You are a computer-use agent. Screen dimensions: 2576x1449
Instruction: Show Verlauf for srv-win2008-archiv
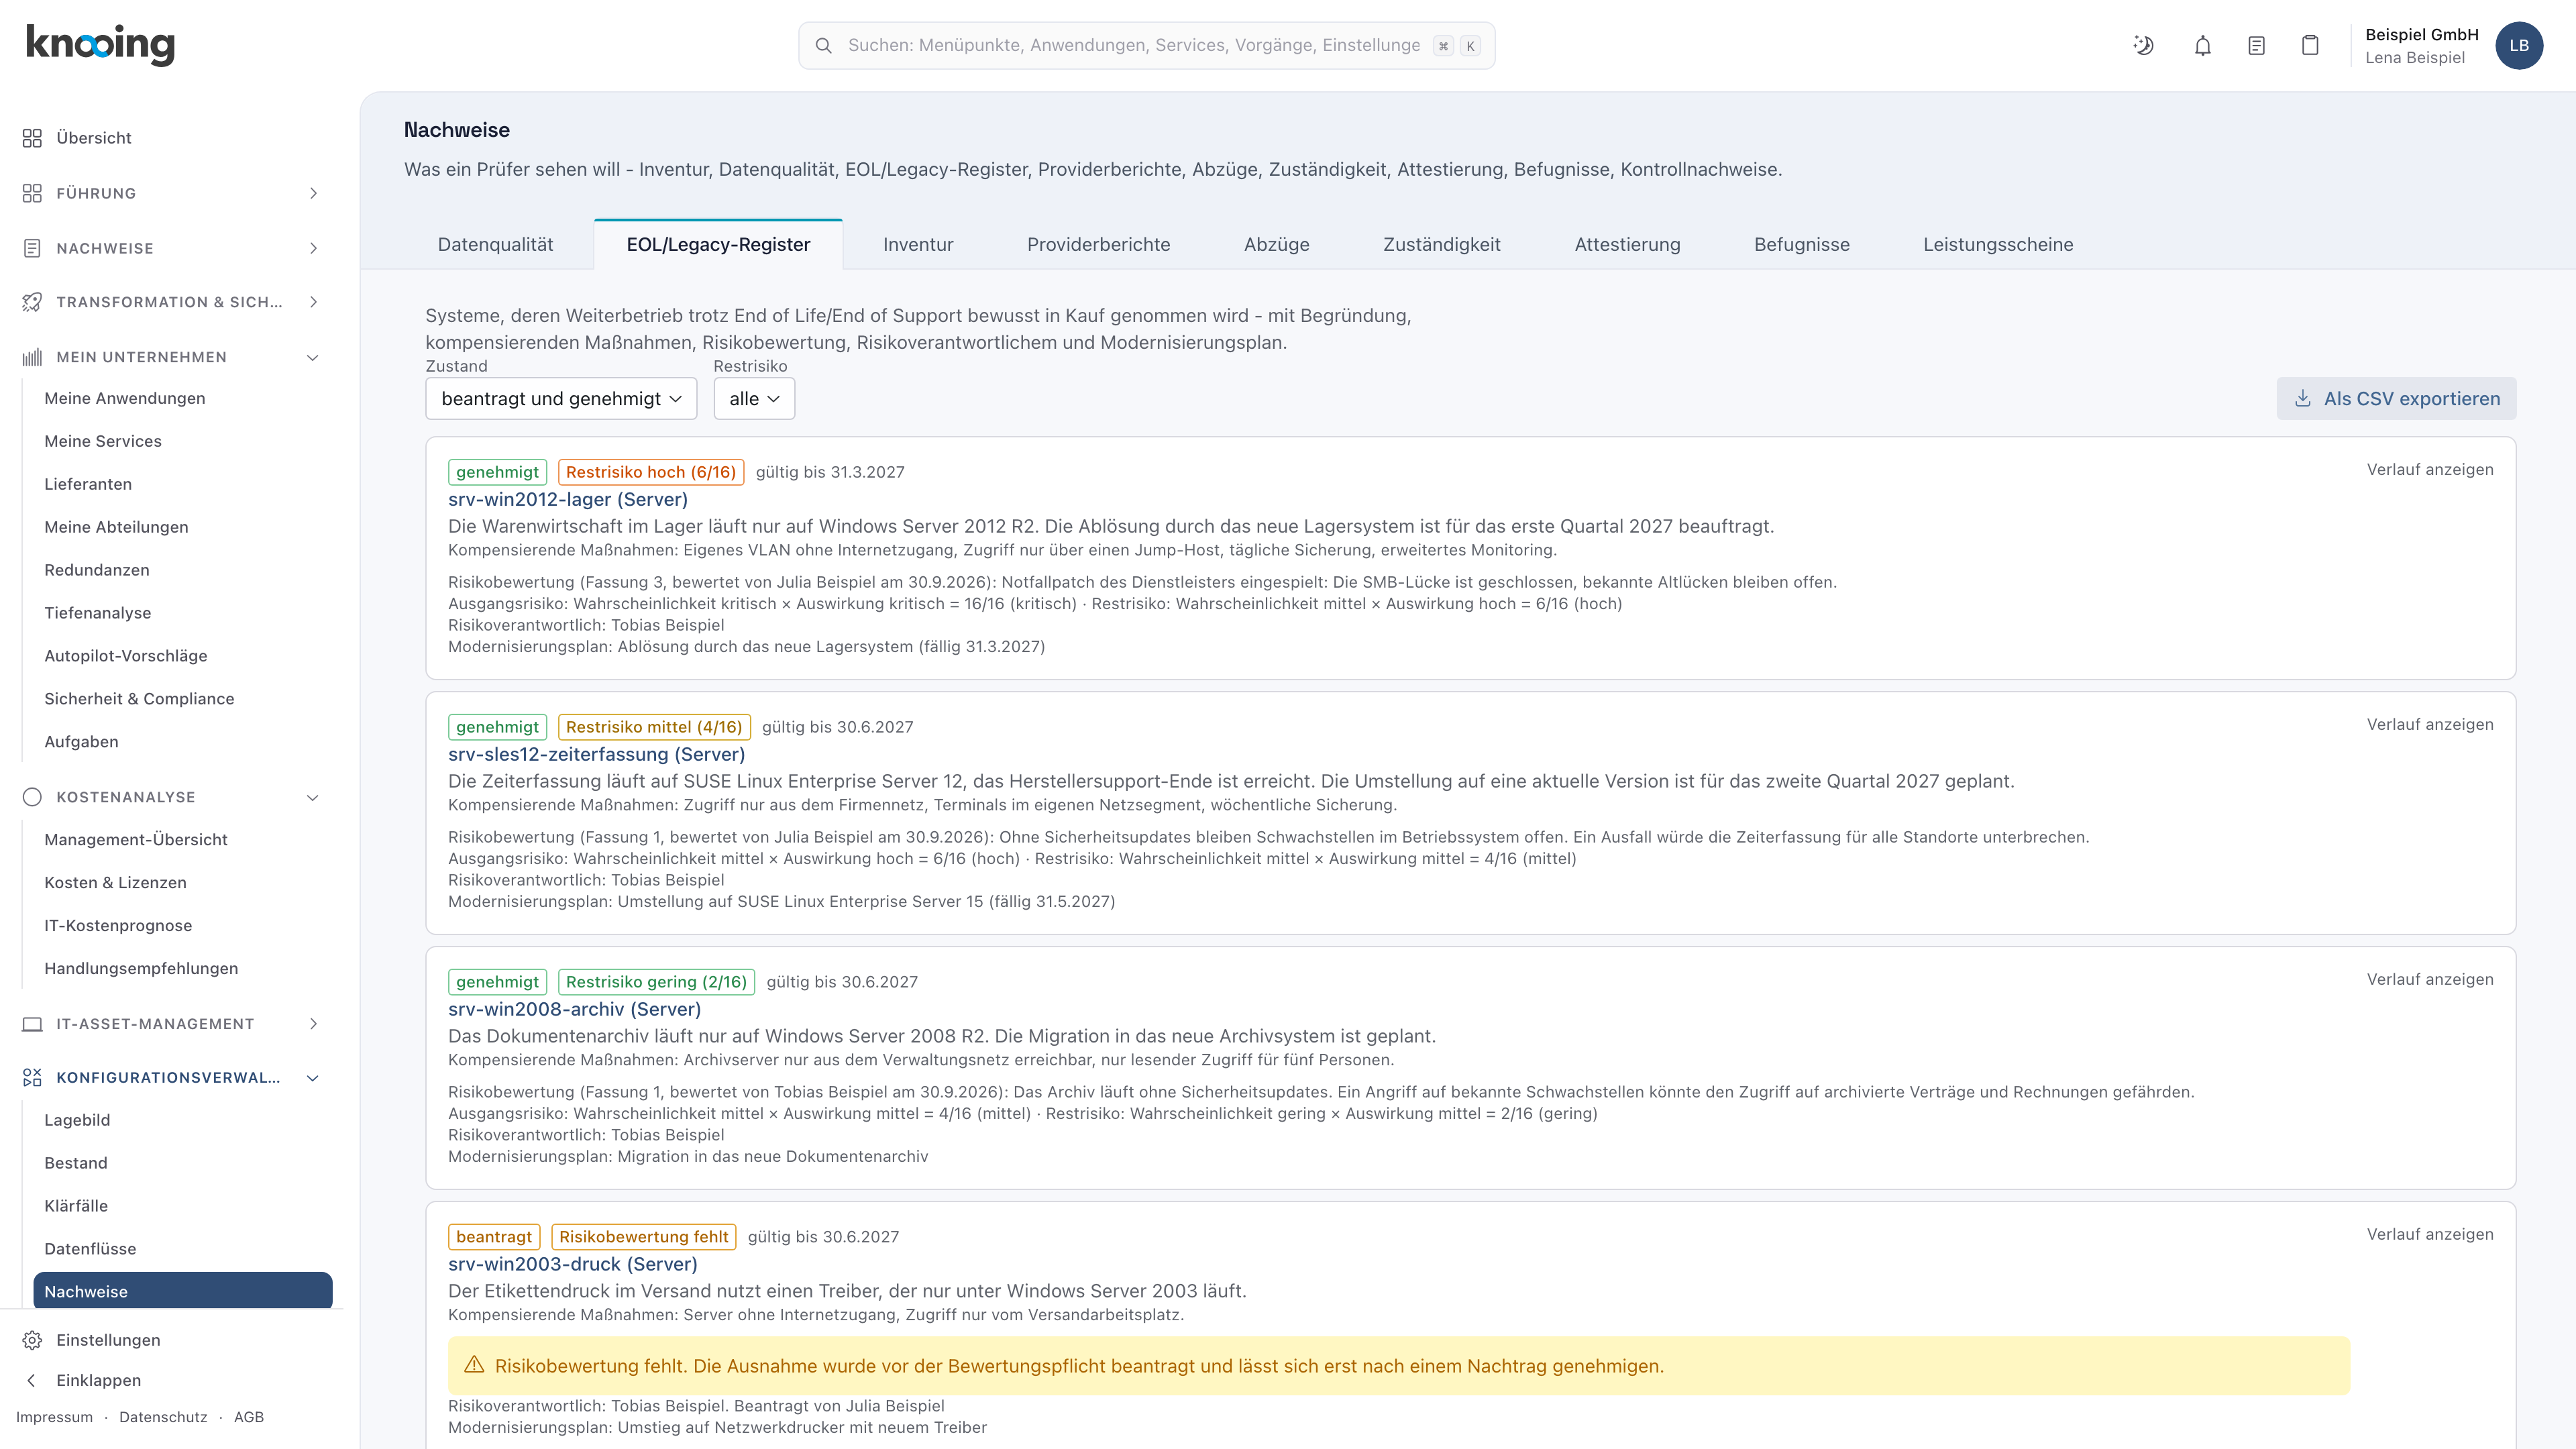2429,979
